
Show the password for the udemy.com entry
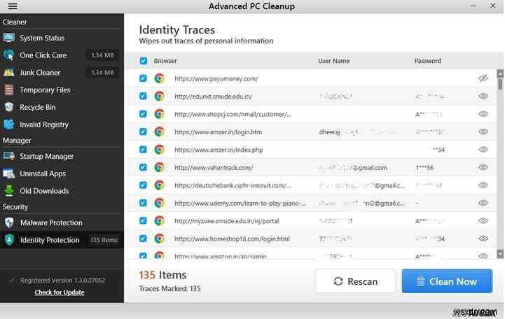(483, 203)
